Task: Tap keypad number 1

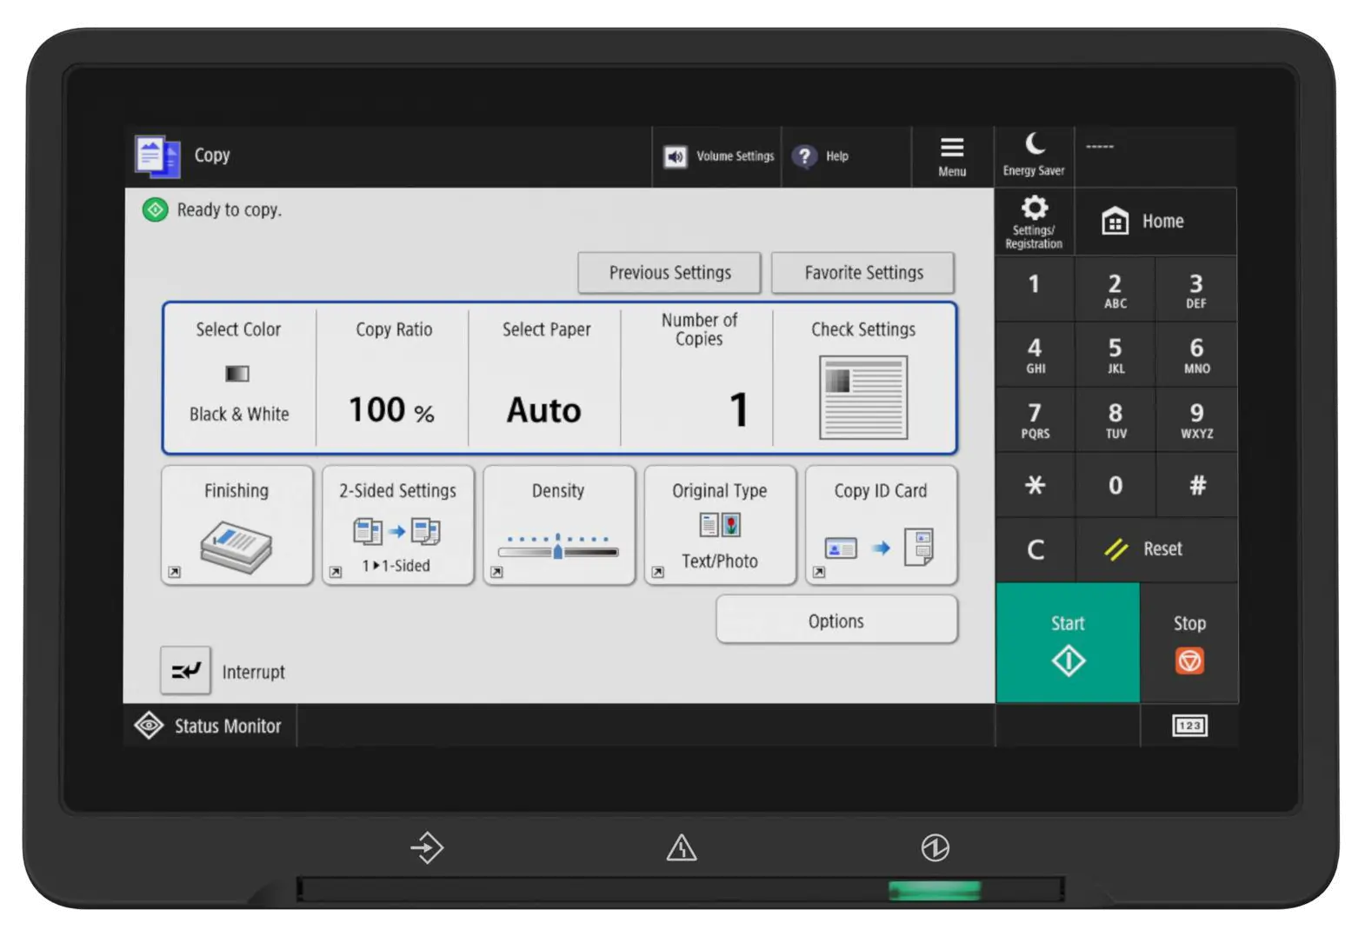Action: point(1034,289)
